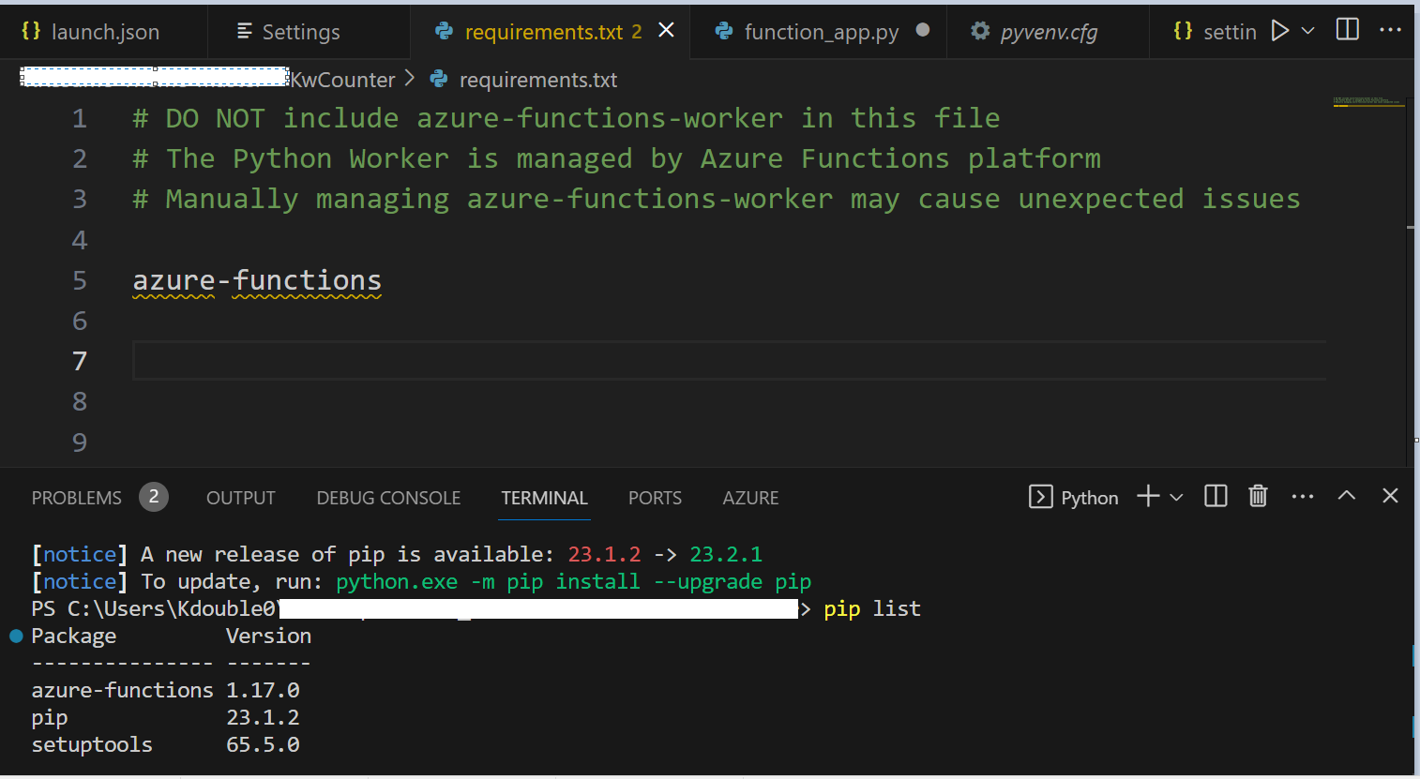
Task: Select the requirements.txt tab
Action: tap(542, 32)
